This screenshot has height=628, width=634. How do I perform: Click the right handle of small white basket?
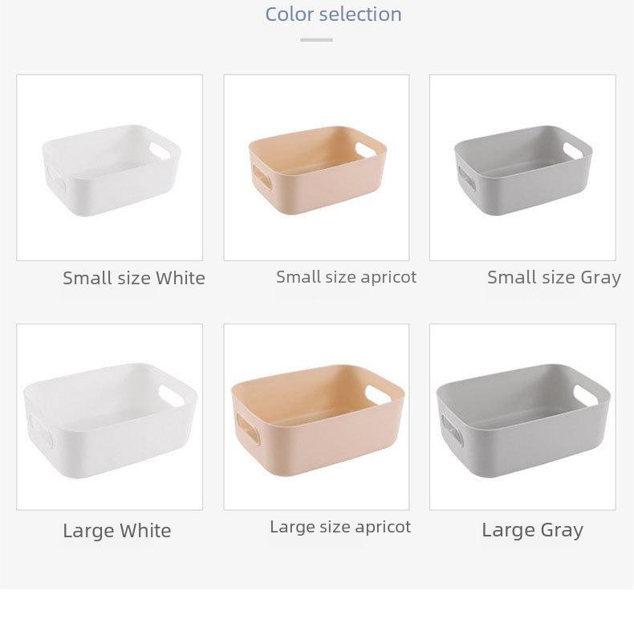click(161, 150)
